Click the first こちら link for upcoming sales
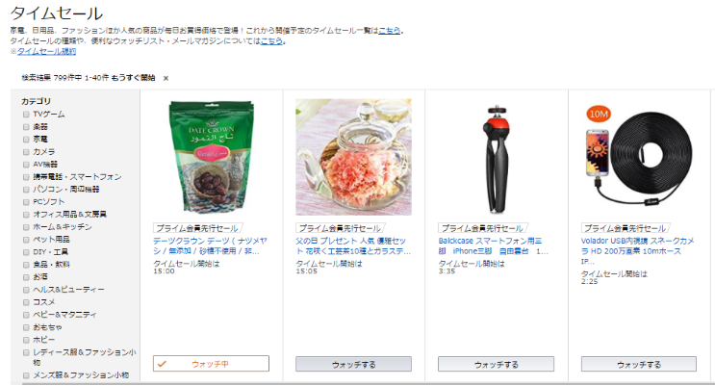715x386 pixels. point(390,31)
